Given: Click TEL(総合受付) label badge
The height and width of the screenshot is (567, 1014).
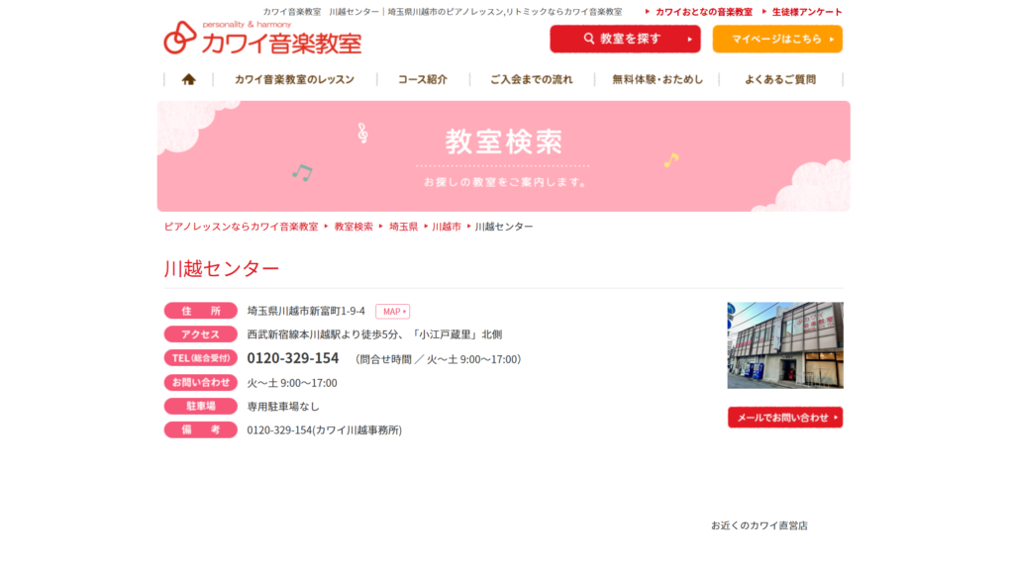Looking at the screenshot, I should tap(200, 358).
